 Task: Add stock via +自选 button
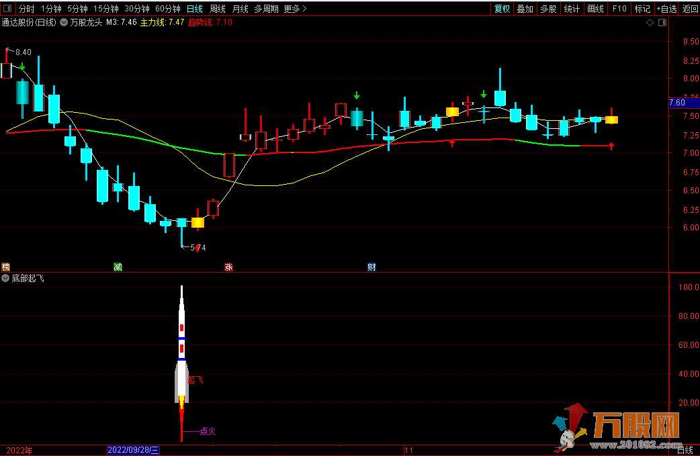point(666,9)
